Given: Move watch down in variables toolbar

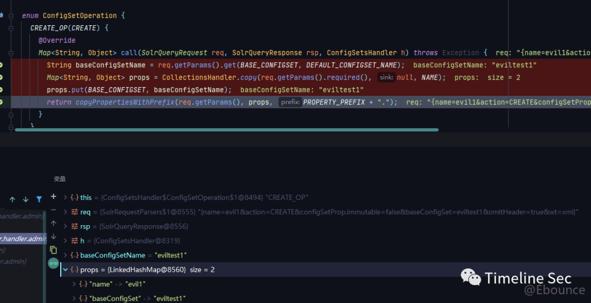Looking at the screenshot, I should click(54, 236).
